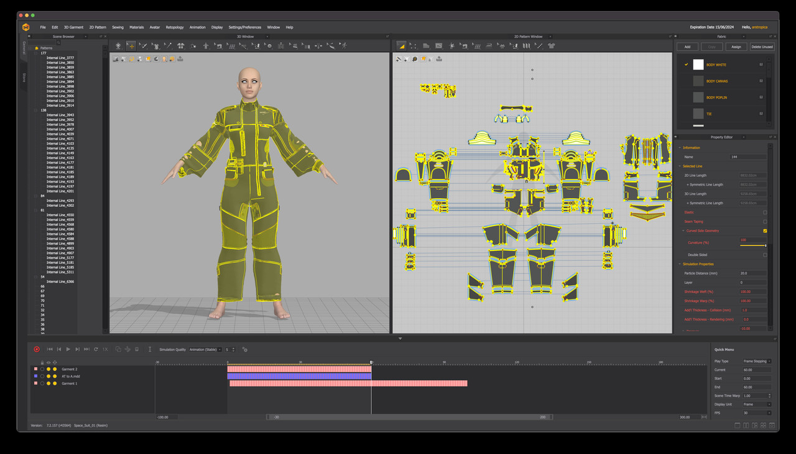
Task: Click the Delete Unused fabric button
Action: (x=762, y=47)
